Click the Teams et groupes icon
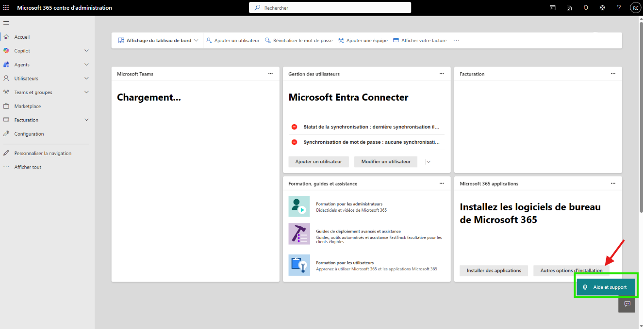 click(6, 92)
